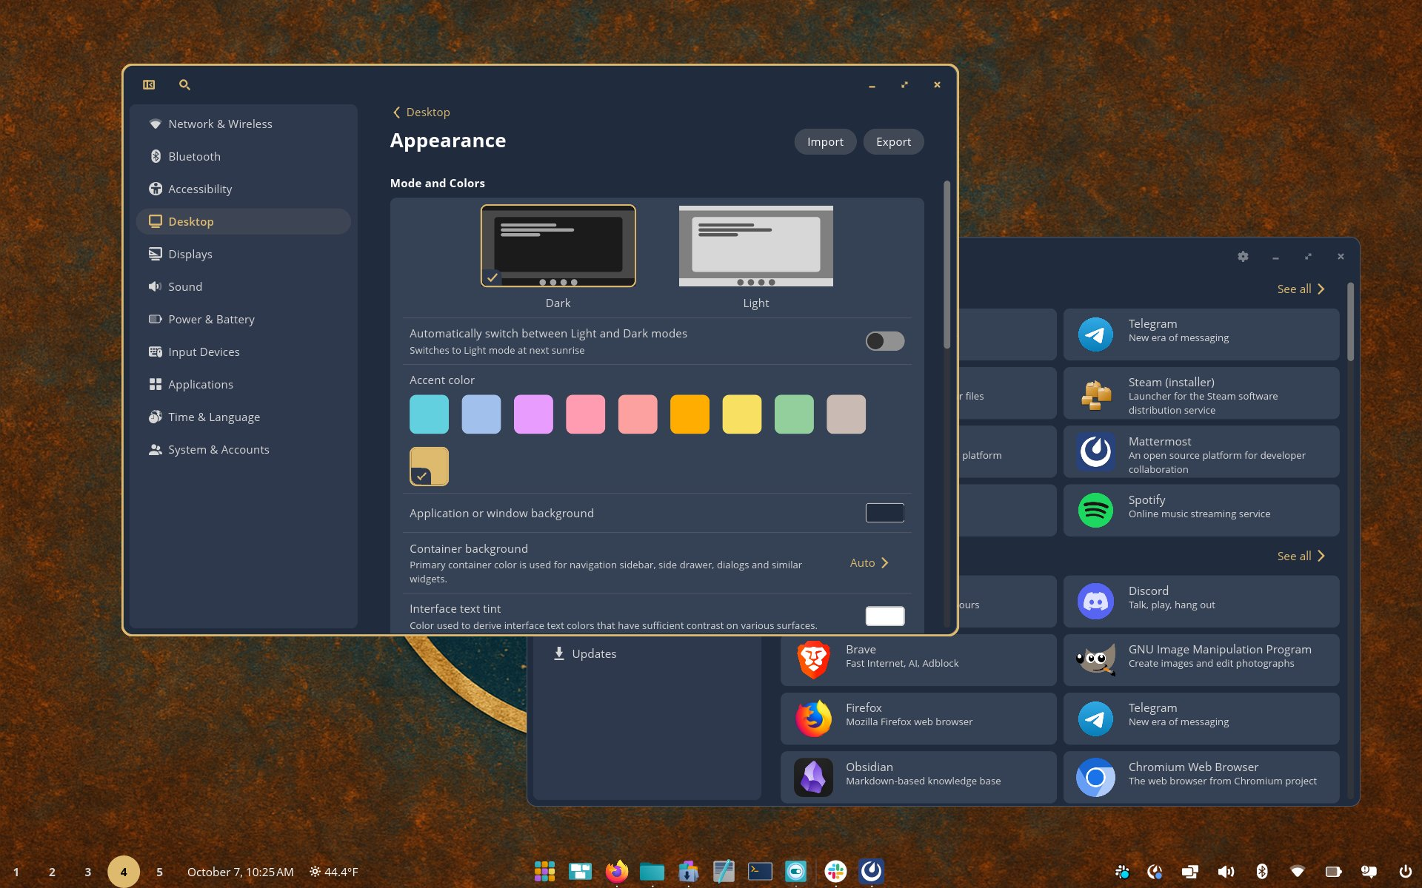Click the Import button
Screen dimensions: 1422x888
pyautogui.click(x=824, y=142)
